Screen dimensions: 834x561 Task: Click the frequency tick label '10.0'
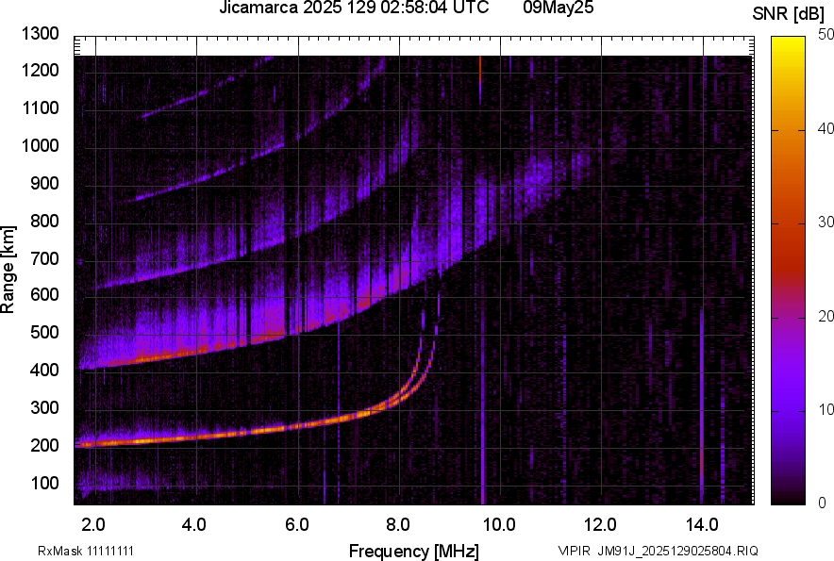pyautogui.click(x=498, y=525)
